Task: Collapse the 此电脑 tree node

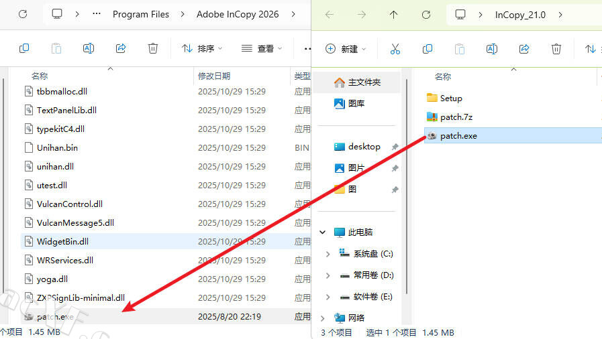Action: [x=323, y=232]
